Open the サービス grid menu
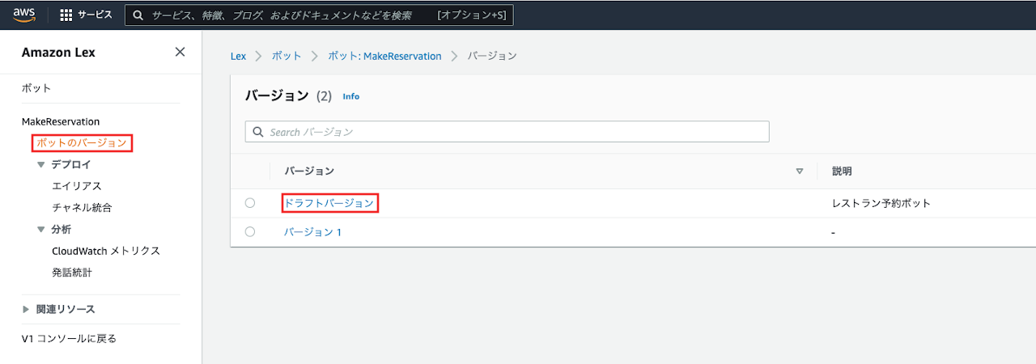 tap(87, 15)
